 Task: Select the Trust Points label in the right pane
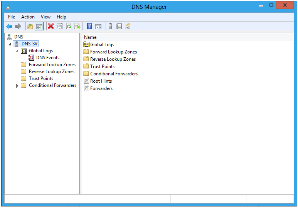click(x=103, y=67)
